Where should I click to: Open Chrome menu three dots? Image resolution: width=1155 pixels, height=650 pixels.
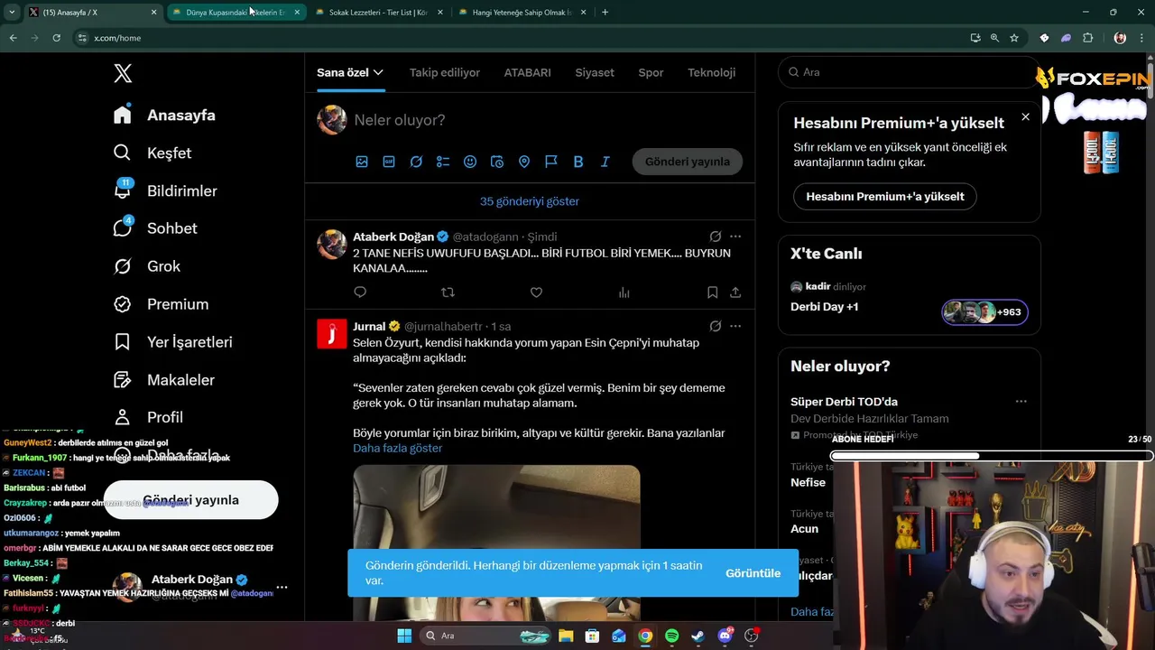(x=1143, y=38)
